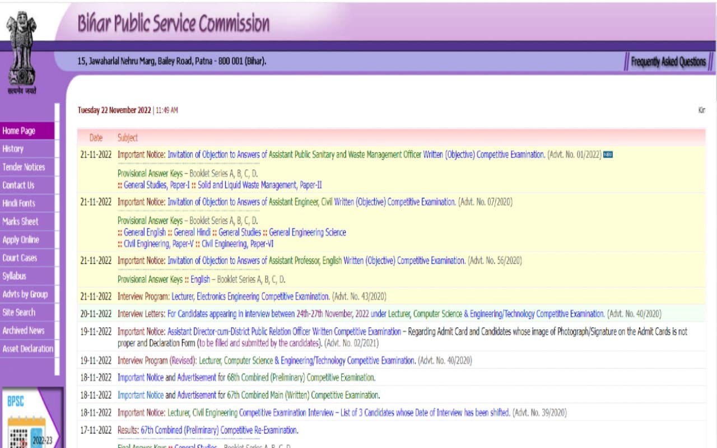Click the national emblem logo

click(x=21, y=50)
